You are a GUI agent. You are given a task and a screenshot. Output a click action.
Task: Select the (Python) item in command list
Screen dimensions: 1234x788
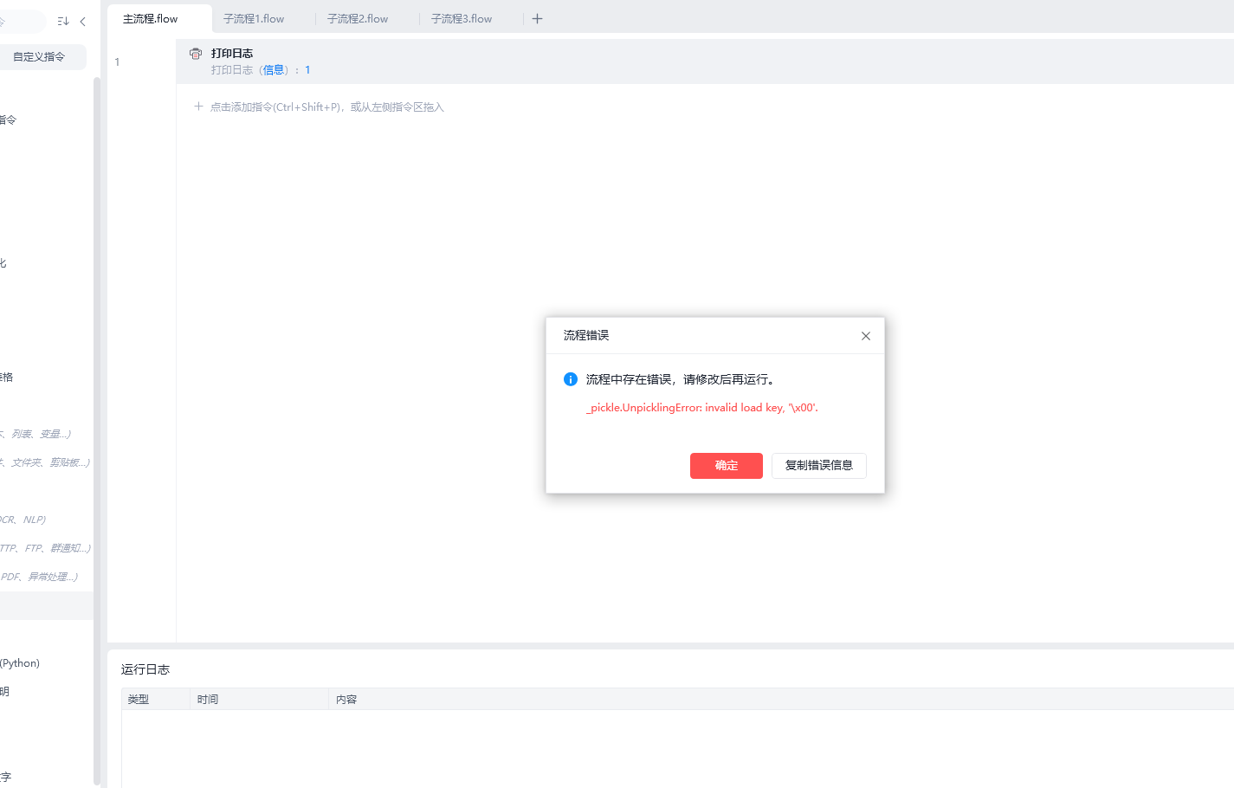tap(21, 663)
